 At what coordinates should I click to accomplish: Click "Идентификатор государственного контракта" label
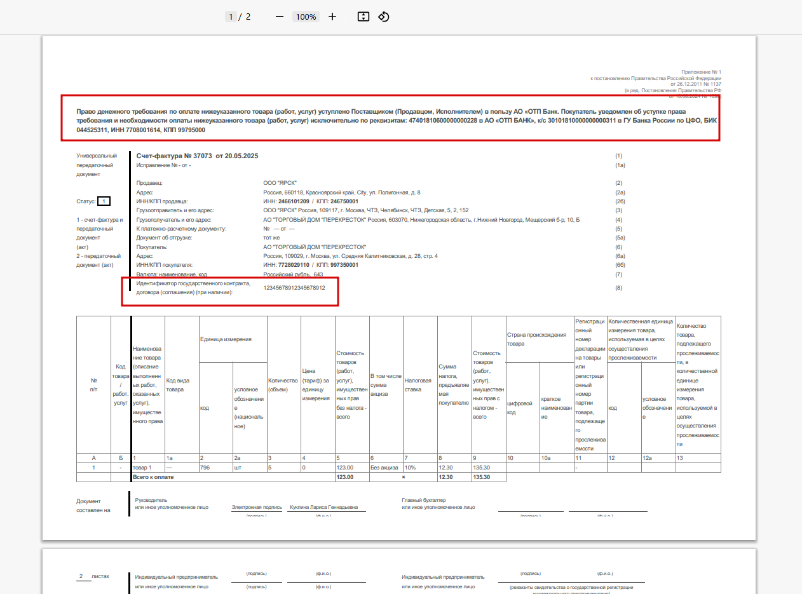193,288
